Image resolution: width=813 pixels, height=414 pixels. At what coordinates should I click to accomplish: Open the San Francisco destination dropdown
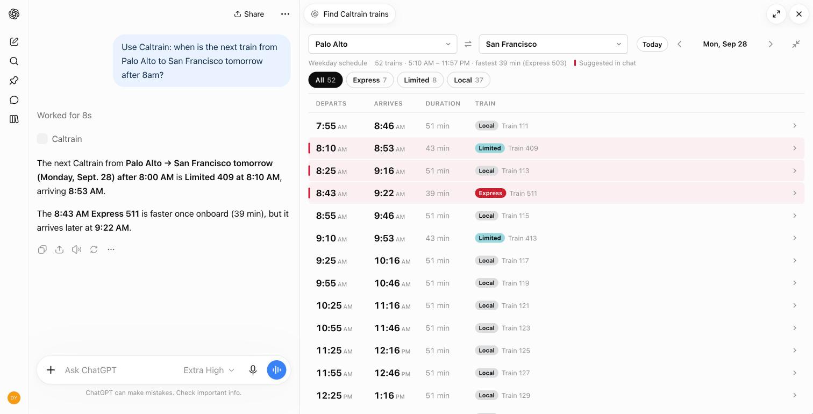click(553, 44)
